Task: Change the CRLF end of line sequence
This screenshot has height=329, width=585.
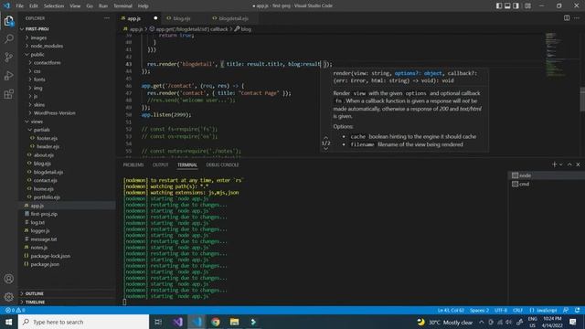Action: click(517, 310)
